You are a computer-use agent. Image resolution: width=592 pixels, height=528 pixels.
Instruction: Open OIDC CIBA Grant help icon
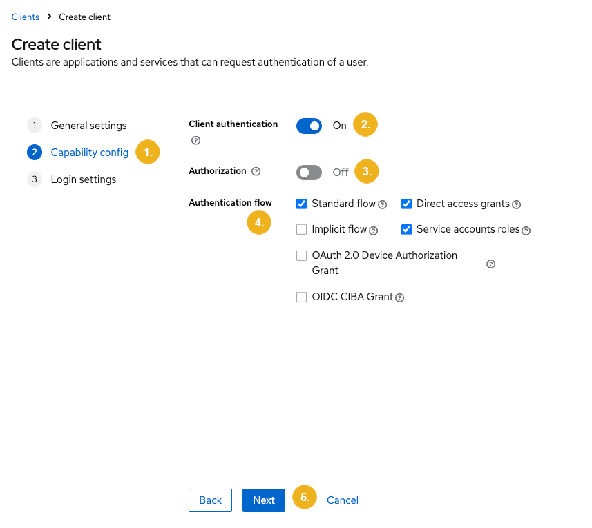(399, 297)
